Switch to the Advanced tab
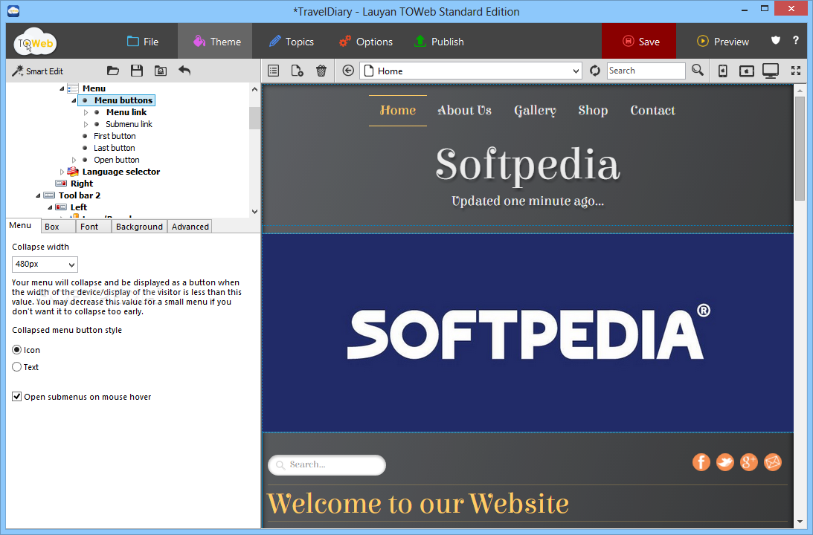The width and height of the screenshot is (813, 535). pyautogui.click(x=190, y=227)
